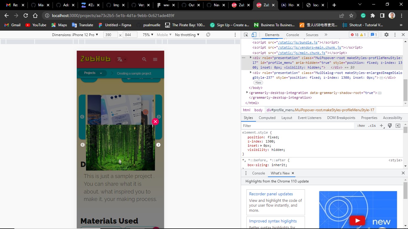The image size is (408, 229).
Task: Click the Improved syntax highlights link
Action: tap(272, 221)
